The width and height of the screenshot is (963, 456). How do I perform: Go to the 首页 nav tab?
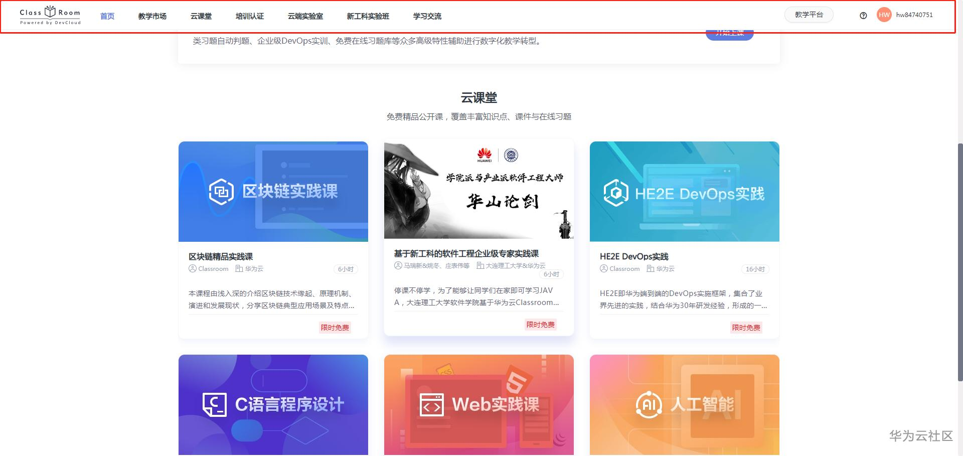[107, 16]
